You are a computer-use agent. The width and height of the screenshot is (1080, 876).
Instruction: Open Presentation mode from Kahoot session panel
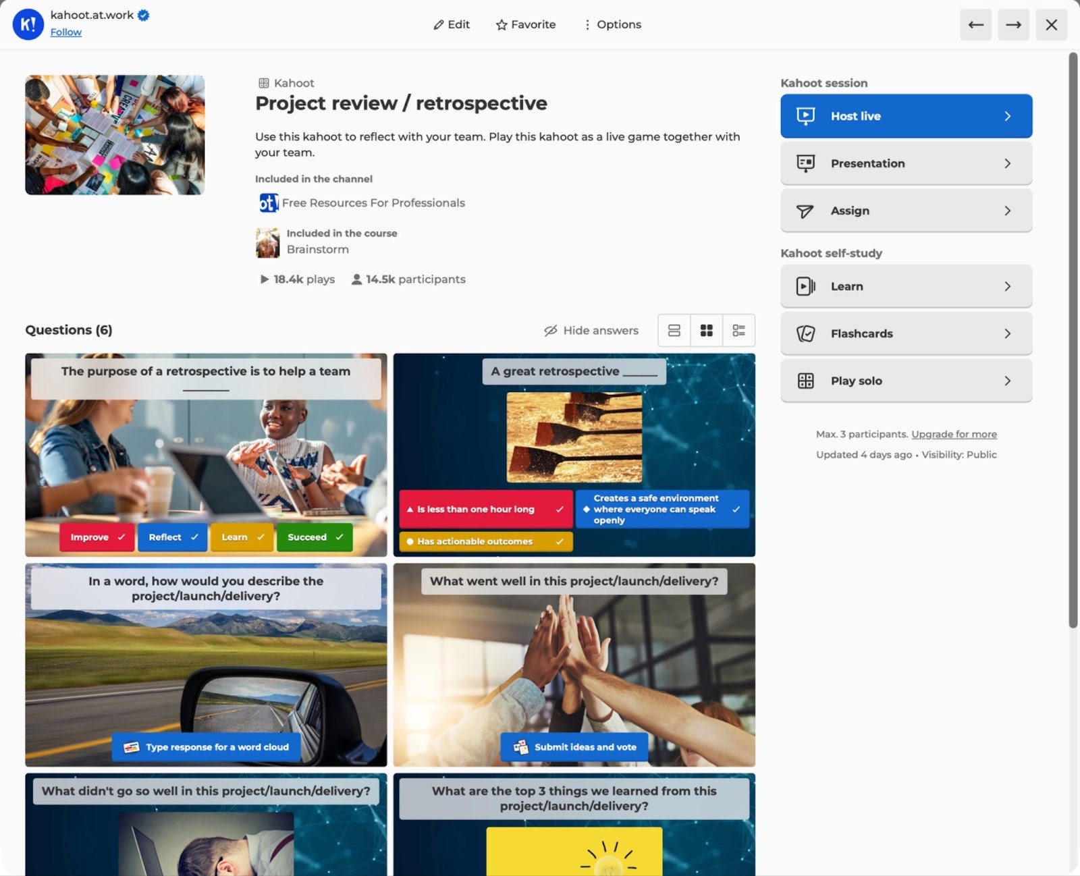coord(906,163)
